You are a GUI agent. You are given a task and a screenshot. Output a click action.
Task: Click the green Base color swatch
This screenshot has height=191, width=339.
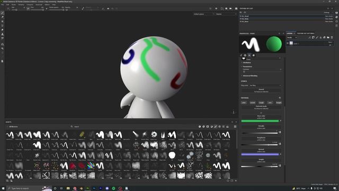coord(260,121)
